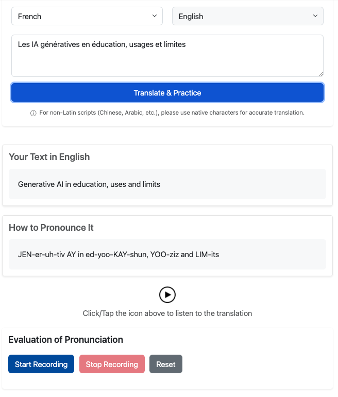Select the "How to Pronounce It" heading

point(51,228)
